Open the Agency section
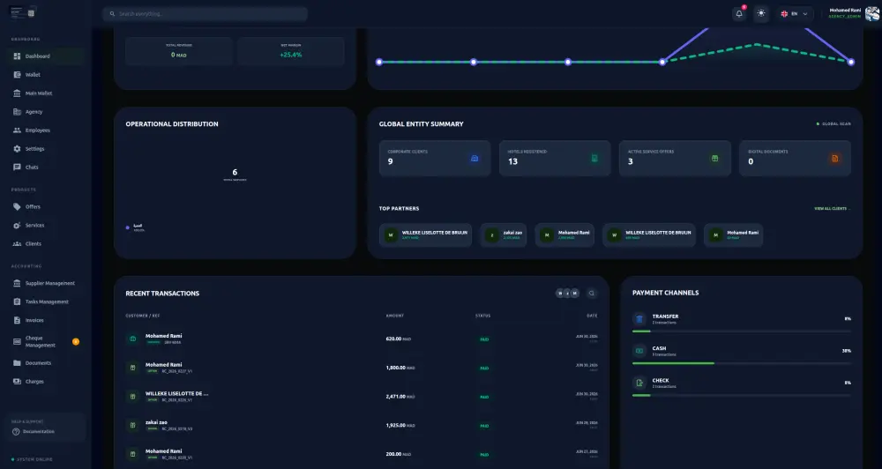This screenshot has height=469, width=882. 46,112
